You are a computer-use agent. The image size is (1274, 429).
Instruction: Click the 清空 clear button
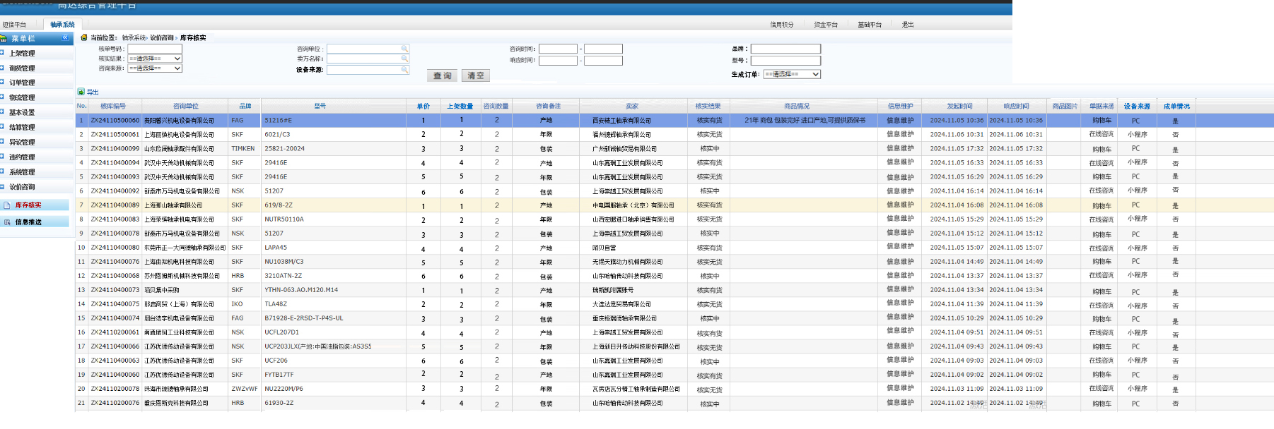pyautogui.click(x=476, y=75)
